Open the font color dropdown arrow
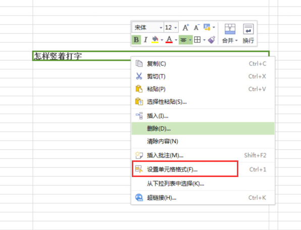 tap(176, 40)
